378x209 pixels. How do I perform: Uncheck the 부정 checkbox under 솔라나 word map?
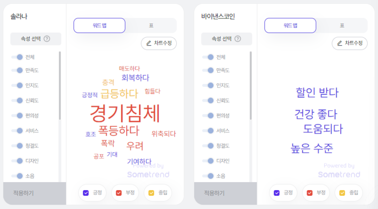[x=119, y=193]
